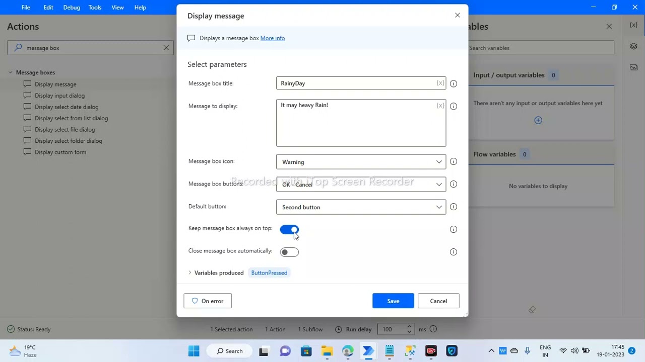Collapse the Message boxes group
The width and height of the screenshot is (645, 362).
click(x=10, y=72)
